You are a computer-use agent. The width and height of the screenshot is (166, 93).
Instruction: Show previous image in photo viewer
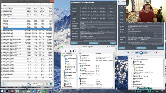coord(137,53)
